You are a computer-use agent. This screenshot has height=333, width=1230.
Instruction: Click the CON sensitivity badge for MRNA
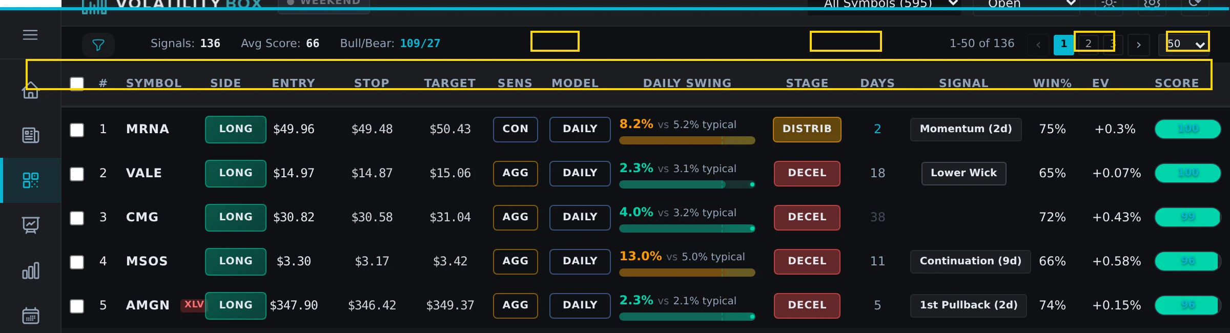click(515, 129)
